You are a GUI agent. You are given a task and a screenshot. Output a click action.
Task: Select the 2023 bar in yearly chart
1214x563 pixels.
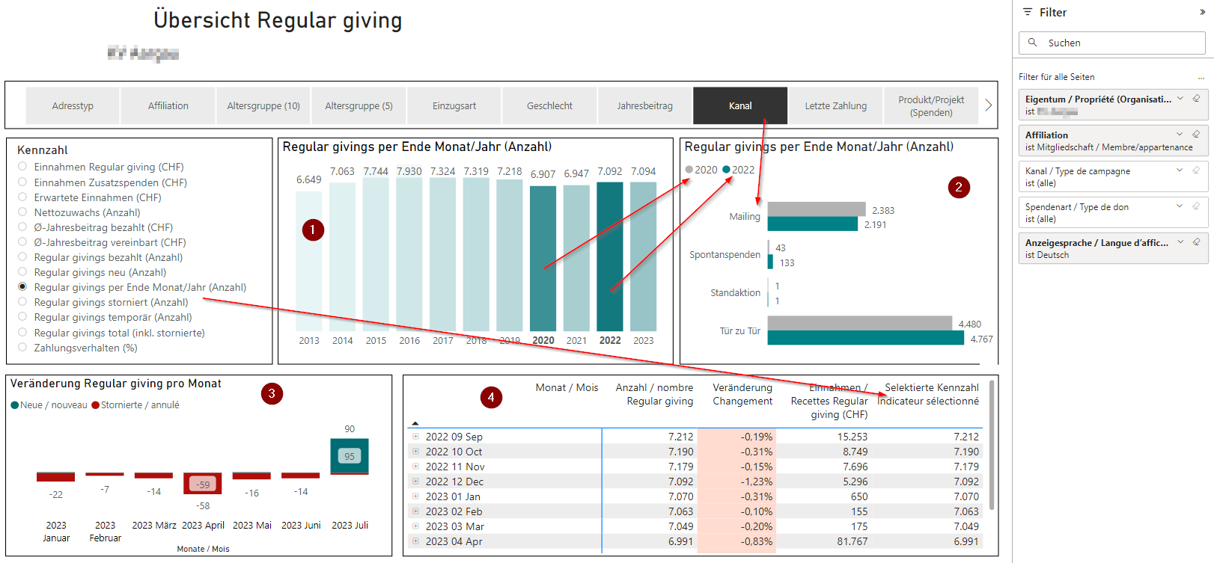[x=643, y=256]
